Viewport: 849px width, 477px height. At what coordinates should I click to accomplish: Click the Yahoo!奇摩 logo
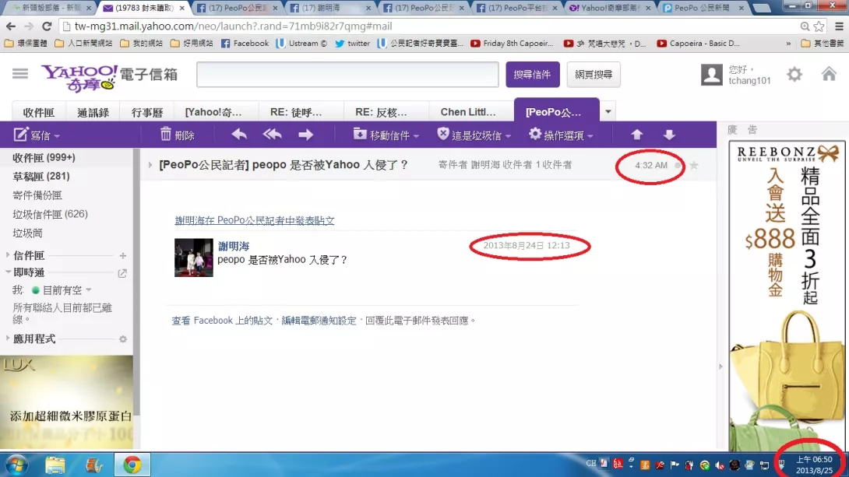click(x=79, y=77)
